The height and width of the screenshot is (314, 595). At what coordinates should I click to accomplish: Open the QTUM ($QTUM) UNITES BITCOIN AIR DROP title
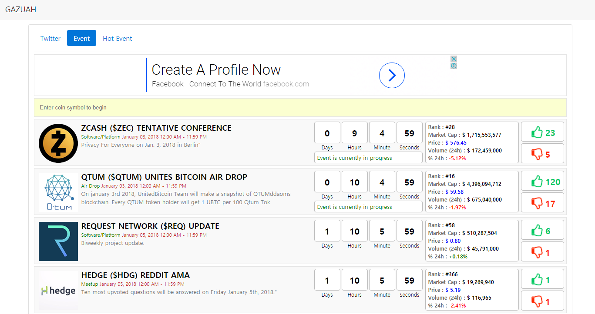tap(164, 177)
